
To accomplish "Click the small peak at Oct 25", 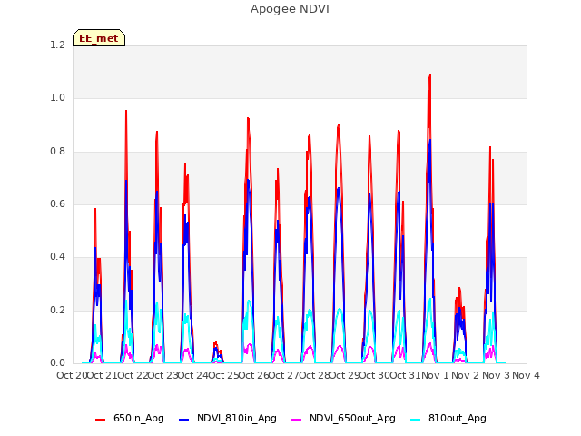I will click(216, 343).
